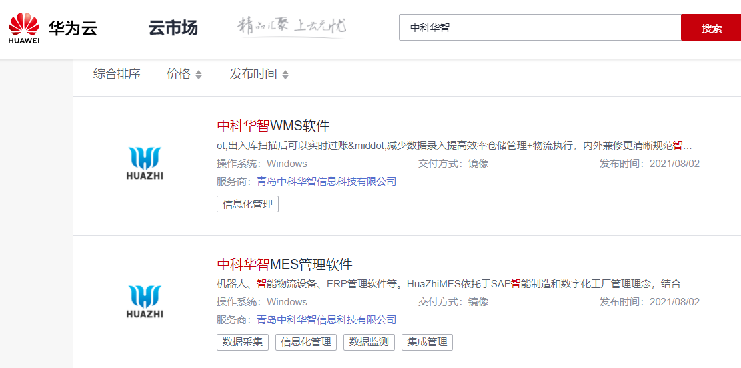Screen dimensions: 741x368
Task: Open the 中科华智WMS软件 product title
Action: (x=273, y=126)
